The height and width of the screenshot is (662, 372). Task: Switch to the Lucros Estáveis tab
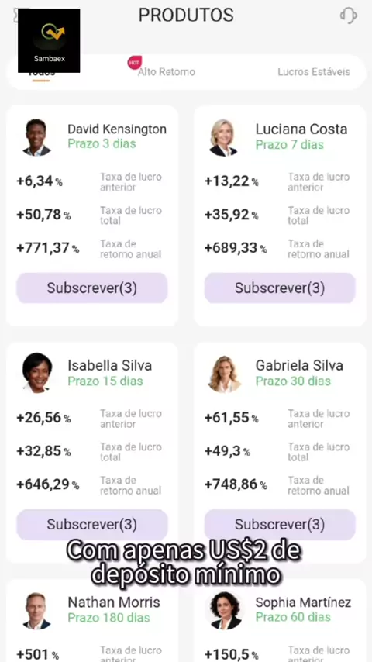[314, 72]
